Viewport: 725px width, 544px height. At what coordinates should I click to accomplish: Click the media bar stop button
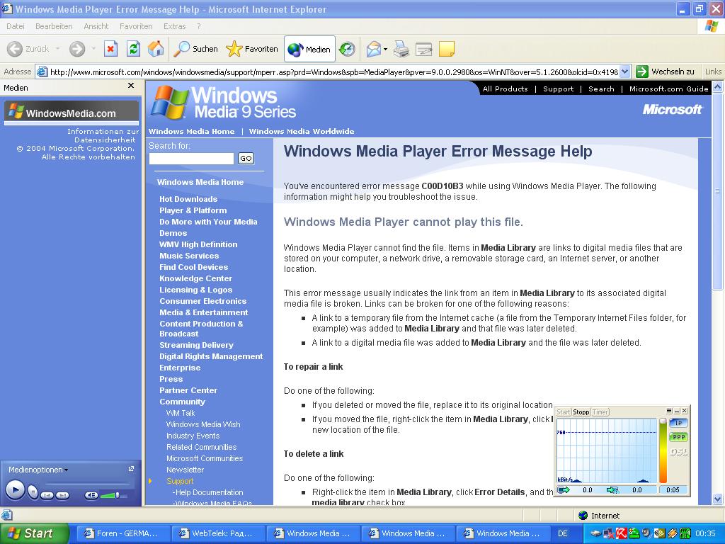[33, 492]
